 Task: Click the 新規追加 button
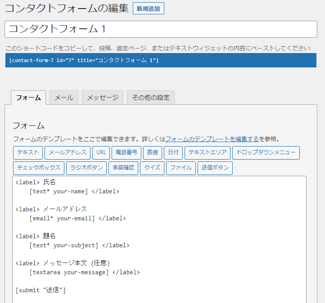pyautogui.click(x=149, y=9)
